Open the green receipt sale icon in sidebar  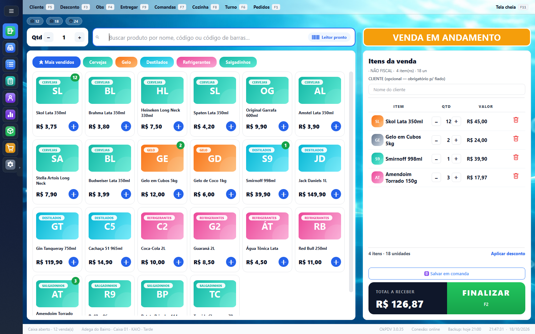point(10,31)
